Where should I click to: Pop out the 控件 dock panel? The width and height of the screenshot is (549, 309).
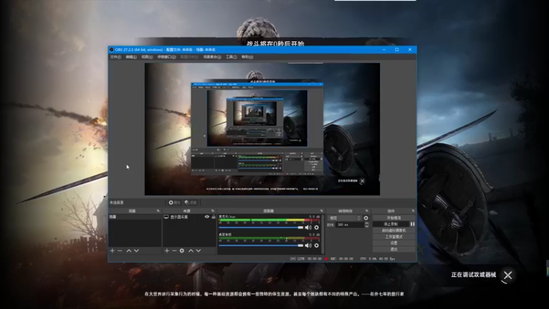[413, 211]
